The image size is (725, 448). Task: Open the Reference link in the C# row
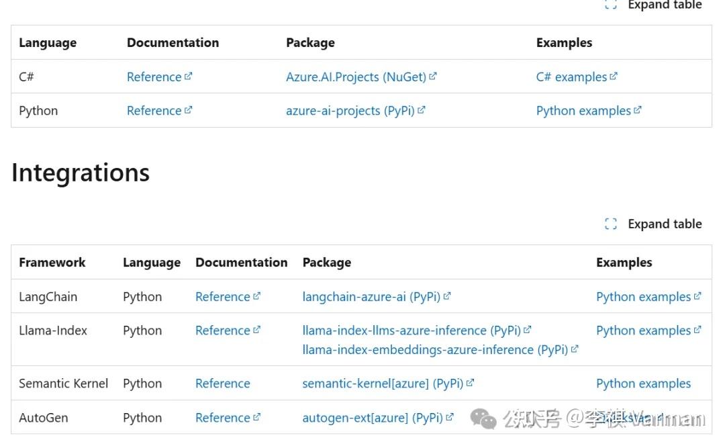point(154,77)
